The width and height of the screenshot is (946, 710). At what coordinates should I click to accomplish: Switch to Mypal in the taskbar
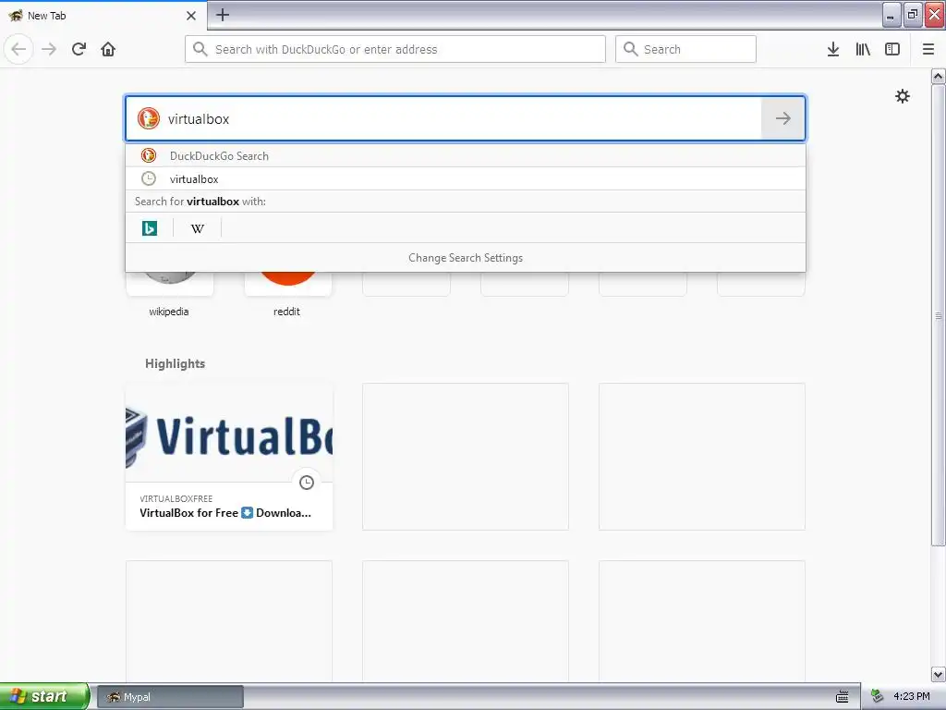point(170,697)
